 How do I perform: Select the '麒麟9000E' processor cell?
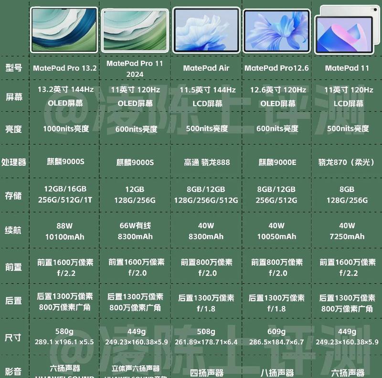pos(277,162)
